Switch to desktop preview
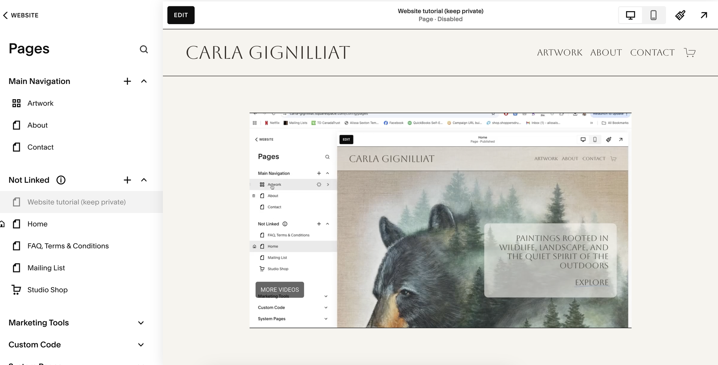This screenshot has height=365, width=718. [x=630, y=15]
